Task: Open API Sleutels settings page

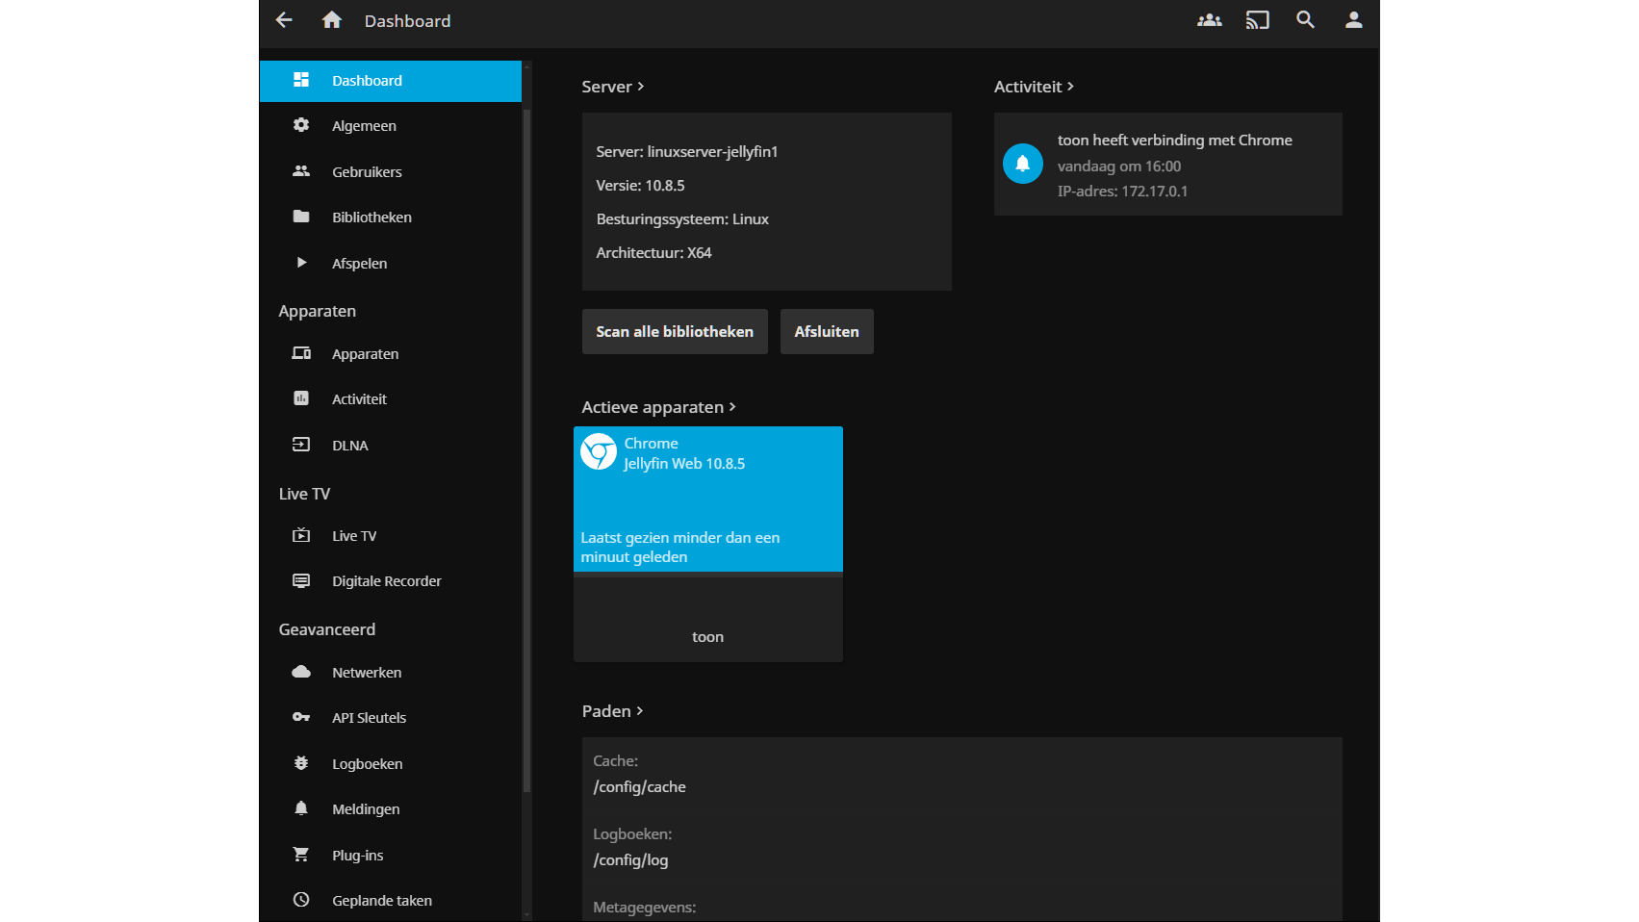Action: pyautogui.click(x=369, y=718)
